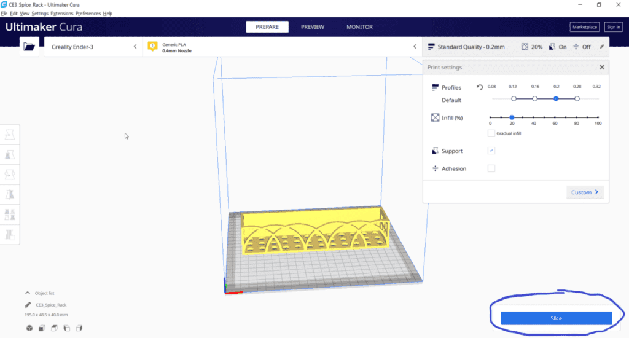The image size is (629, 338).
Task: Reset profile with the undo arrow icon
Action: 479,87
